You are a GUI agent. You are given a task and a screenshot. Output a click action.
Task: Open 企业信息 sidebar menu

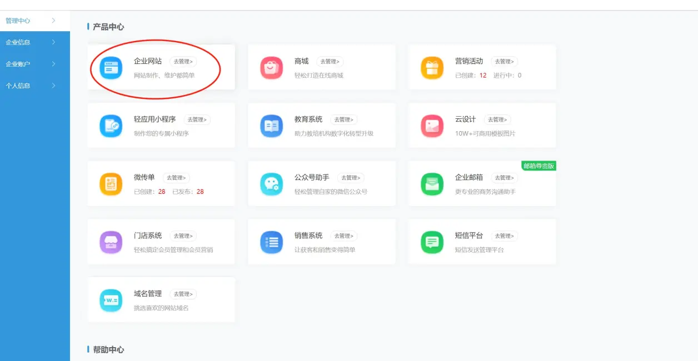tap(35, 42)
